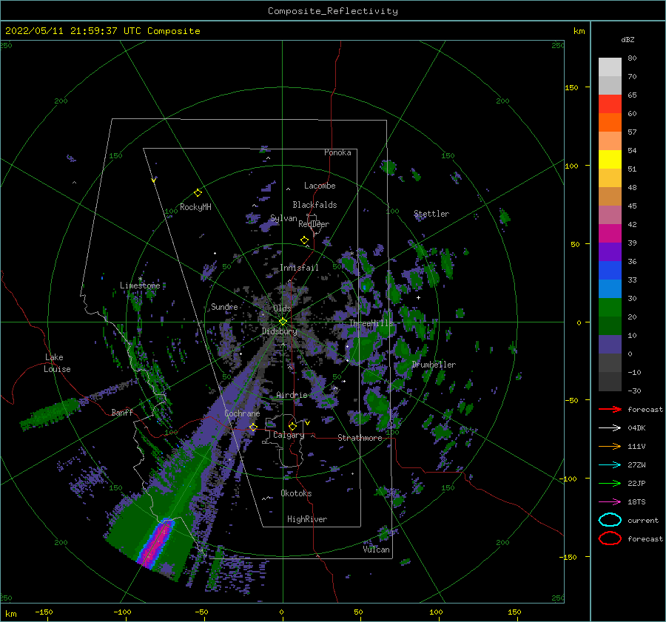The width and height of the screenshot is (666, 622).
Task: Click the red 'forecast' ellipse symbol
Action: point(610,538)
